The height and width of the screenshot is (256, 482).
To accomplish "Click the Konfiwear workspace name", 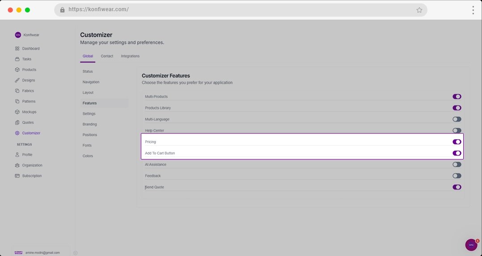I will [31, 35].
